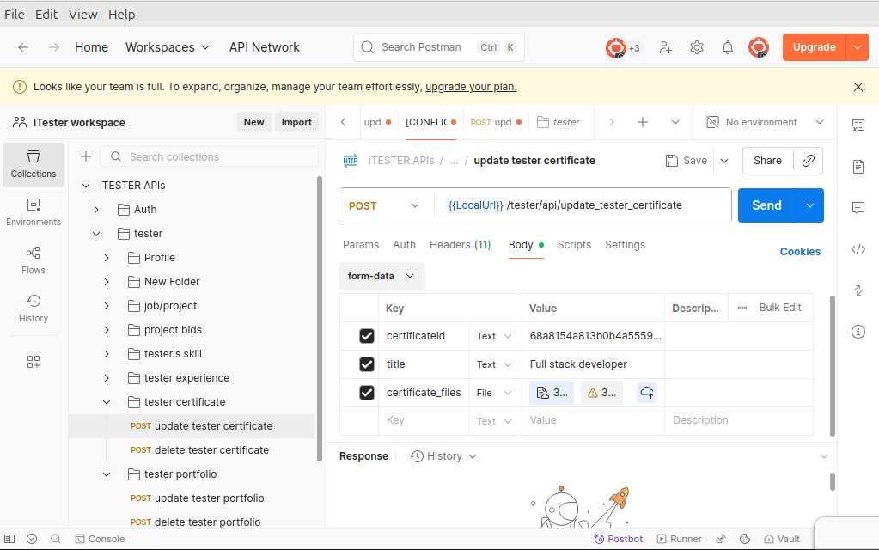
Task: Uncheck the title row checkbox
Action: click(x=367, y=364)
